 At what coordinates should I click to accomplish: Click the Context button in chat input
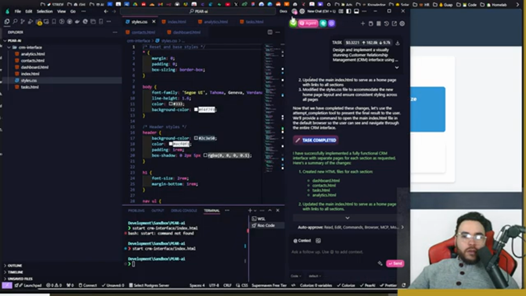[302, 240]
